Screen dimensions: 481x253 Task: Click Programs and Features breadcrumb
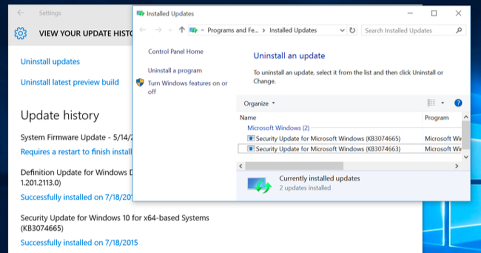pyautogui.click(x=233, y=30)
